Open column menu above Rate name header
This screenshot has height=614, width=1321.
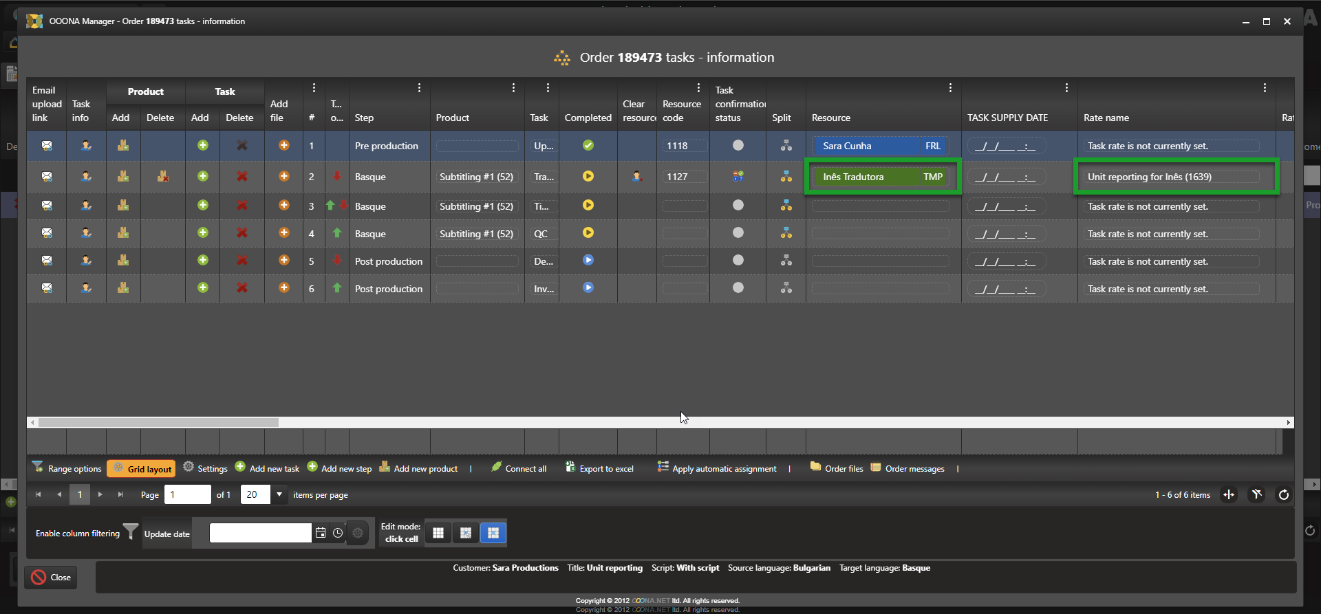(x=1265, y=88)
